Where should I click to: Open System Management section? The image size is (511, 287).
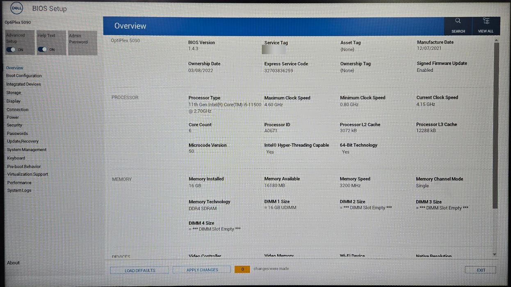pyautogui.click(x=27, y=150)
